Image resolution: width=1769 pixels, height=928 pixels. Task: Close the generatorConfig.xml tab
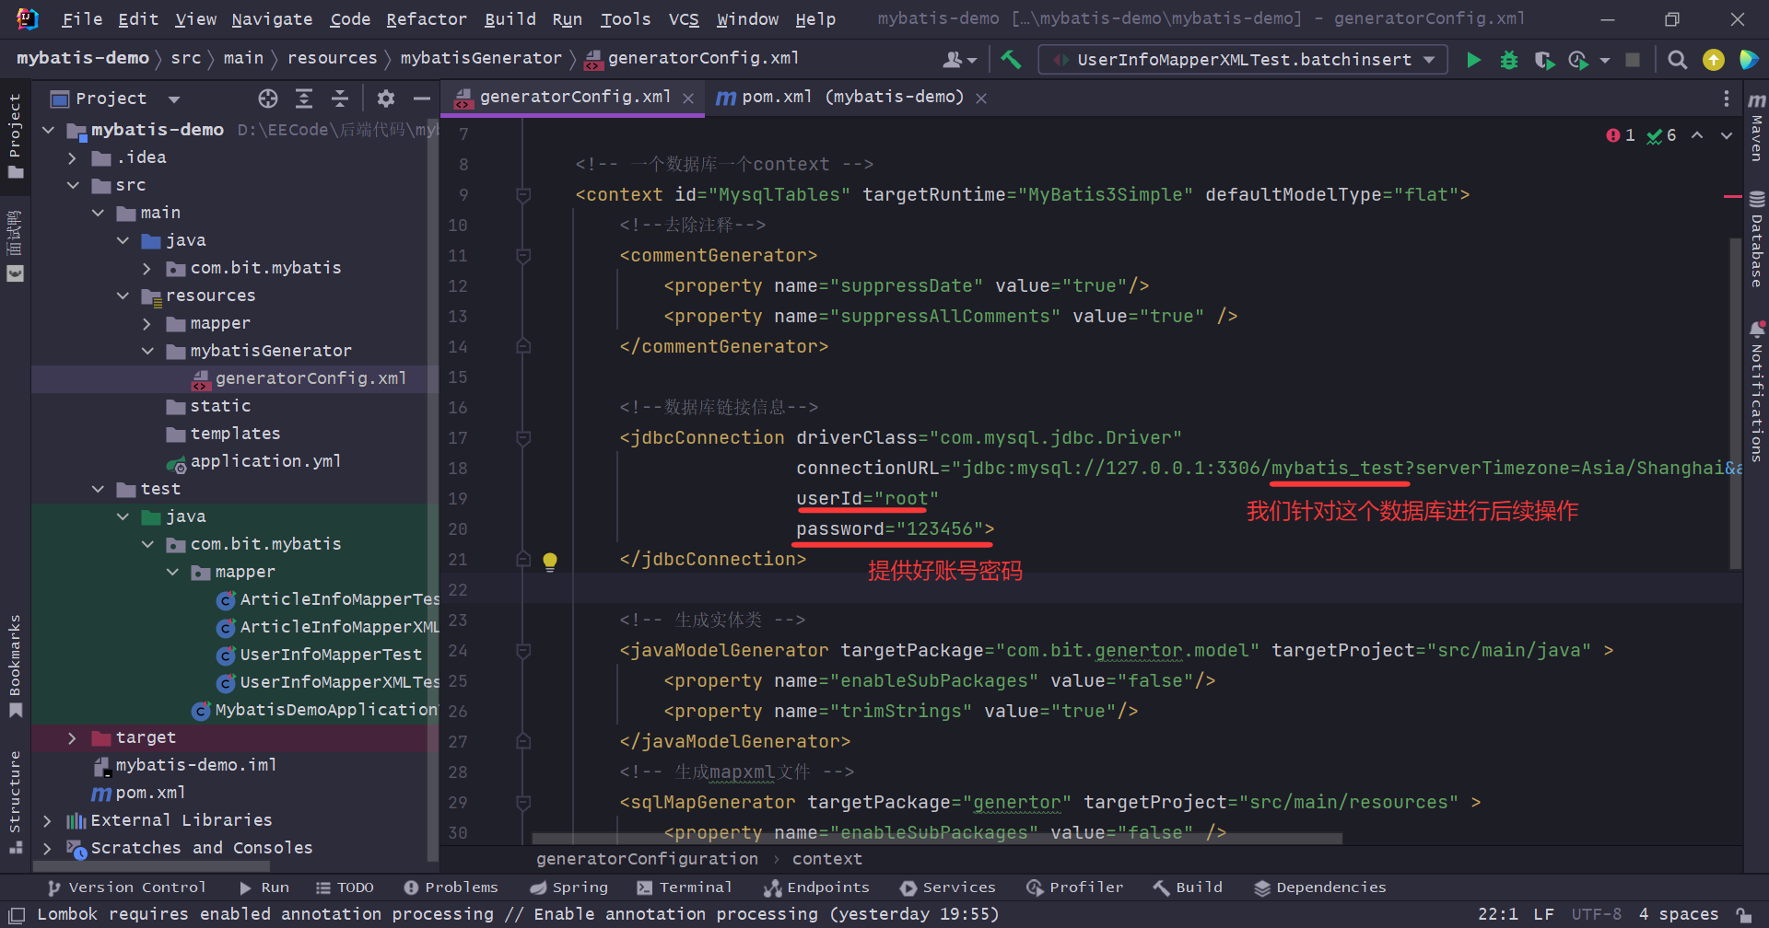point(688,99)
